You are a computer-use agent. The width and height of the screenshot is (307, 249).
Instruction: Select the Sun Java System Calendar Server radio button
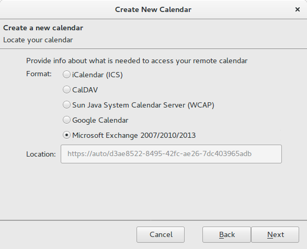[x=66, y=105]
